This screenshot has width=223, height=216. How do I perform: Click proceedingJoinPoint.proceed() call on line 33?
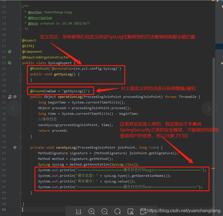coord(100,108)
